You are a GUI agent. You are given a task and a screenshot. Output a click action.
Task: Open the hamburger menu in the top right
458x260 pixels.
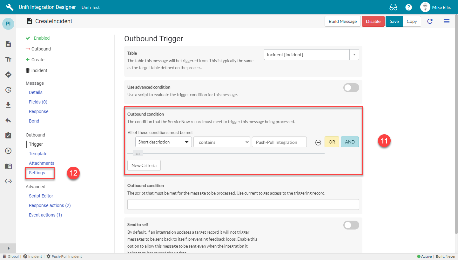click(x=447, y=21)
